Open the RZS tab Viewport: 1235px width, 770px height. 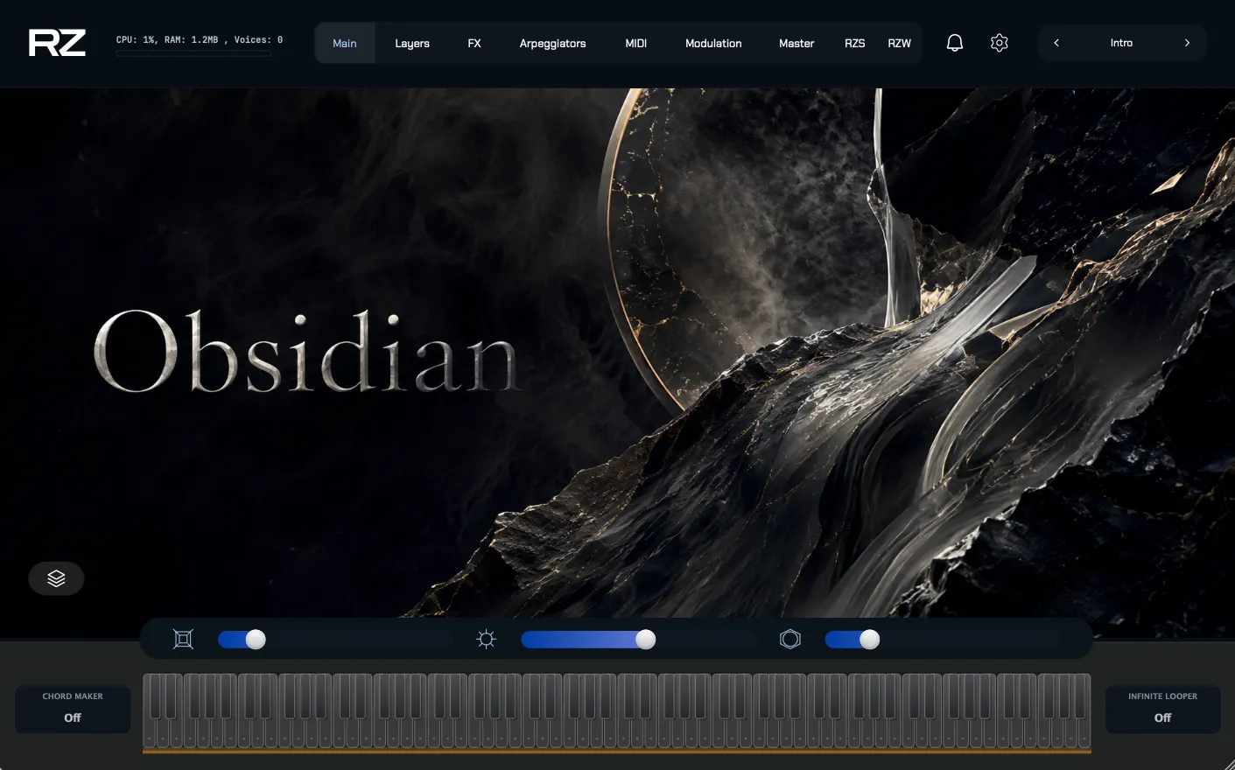(x=855, y=43)
